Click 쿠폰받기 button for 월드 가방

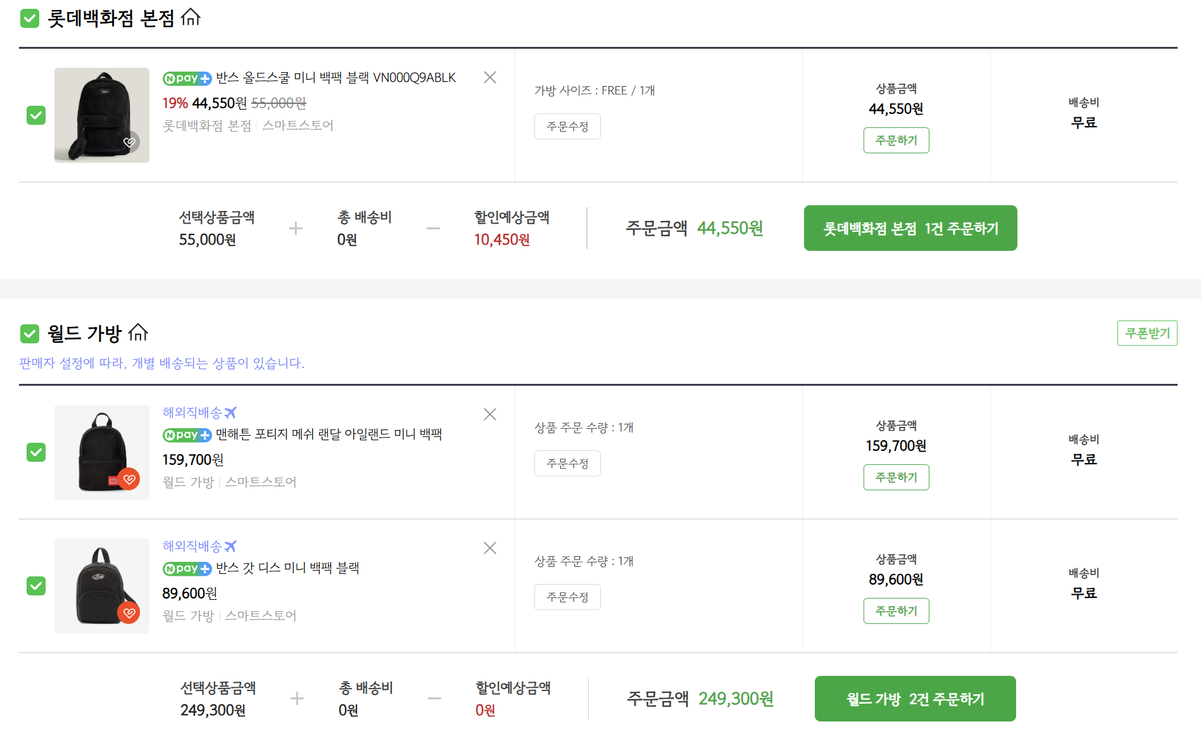click(x=1147, y=333)
